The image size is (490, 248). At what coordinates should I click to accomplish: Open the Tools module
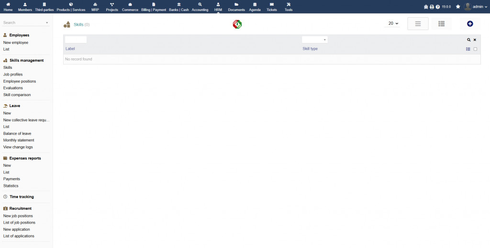coord(289,7)
